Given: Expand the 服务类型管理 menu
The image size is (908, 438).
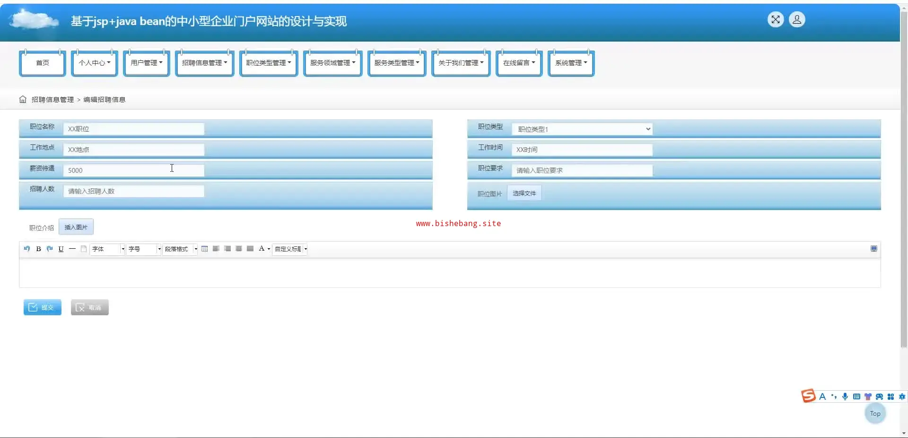Looking at the screenshot, I should click(x=397, y=63).
